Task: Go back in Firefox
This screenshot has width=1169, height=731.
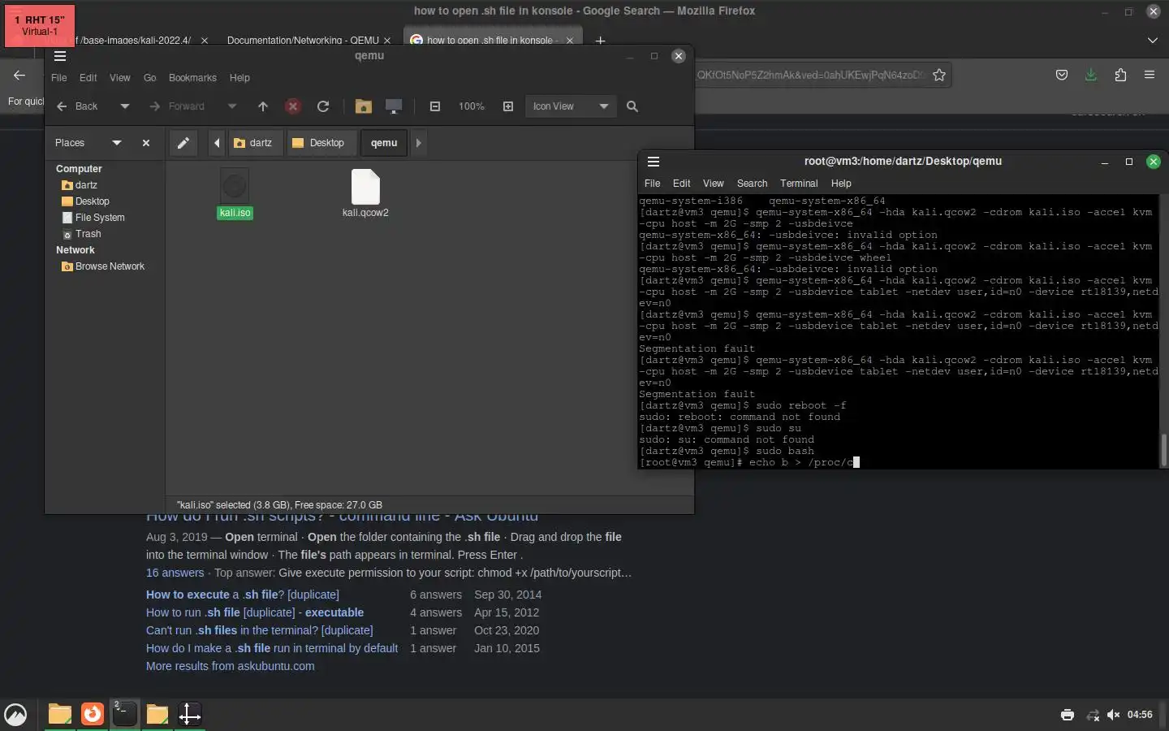Action: point(19,75)
